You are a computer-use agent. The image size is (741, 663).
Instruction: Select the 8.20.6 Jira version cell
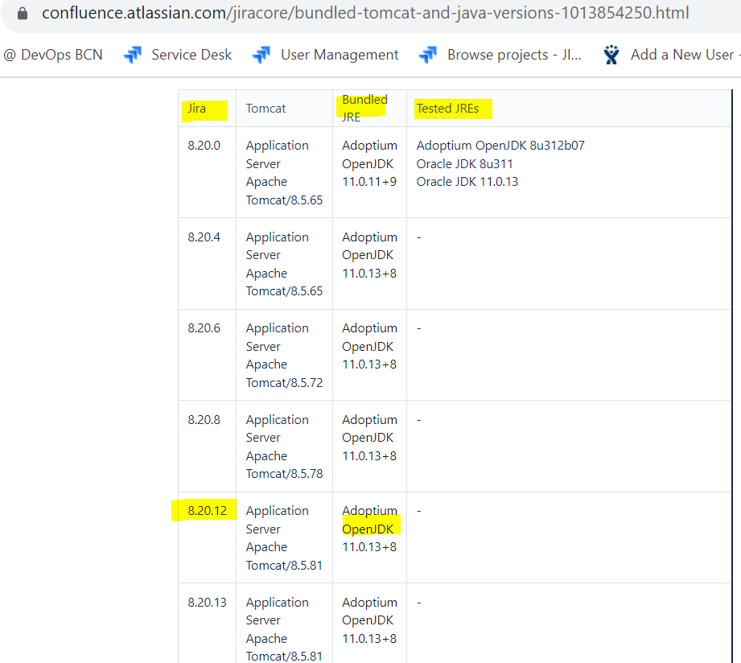click(x=207, y=355)
